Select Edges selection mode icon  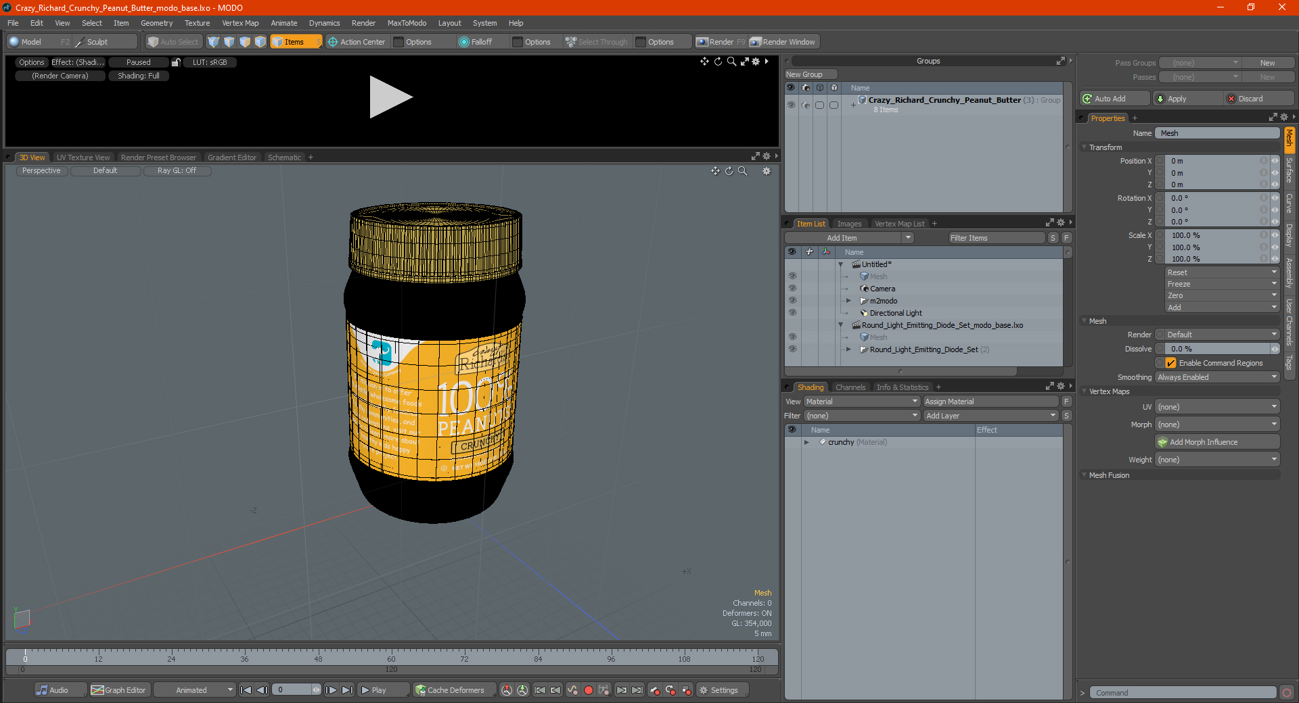click(229, 42)
